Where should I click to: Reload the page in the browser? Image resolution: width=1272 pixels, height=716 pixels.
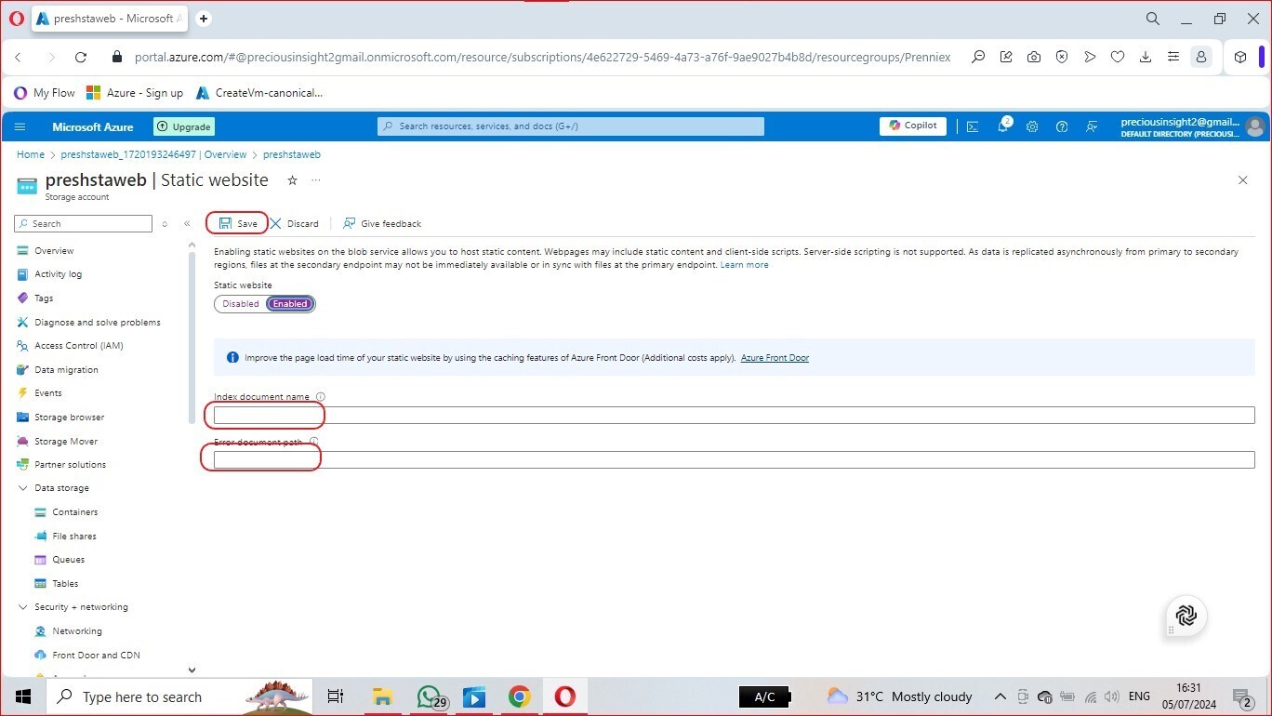click(81, 57)
